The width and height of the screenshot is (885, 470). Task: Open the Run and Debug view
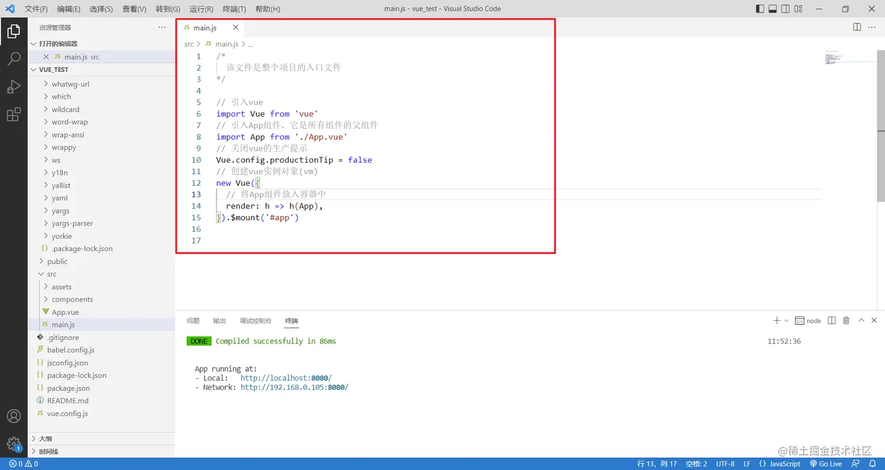13,87
